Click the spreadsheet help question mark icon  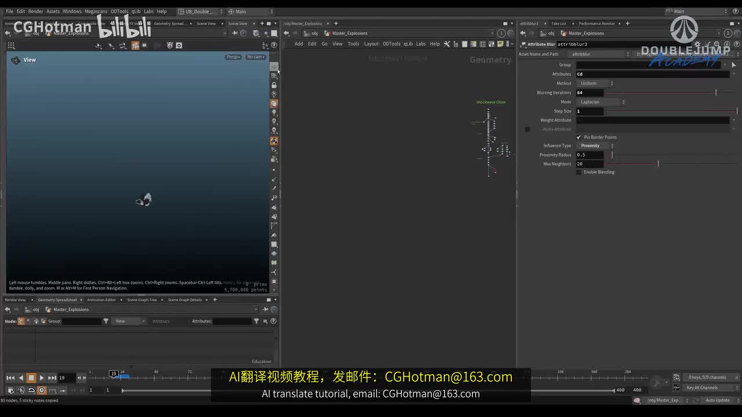point(273,321)
